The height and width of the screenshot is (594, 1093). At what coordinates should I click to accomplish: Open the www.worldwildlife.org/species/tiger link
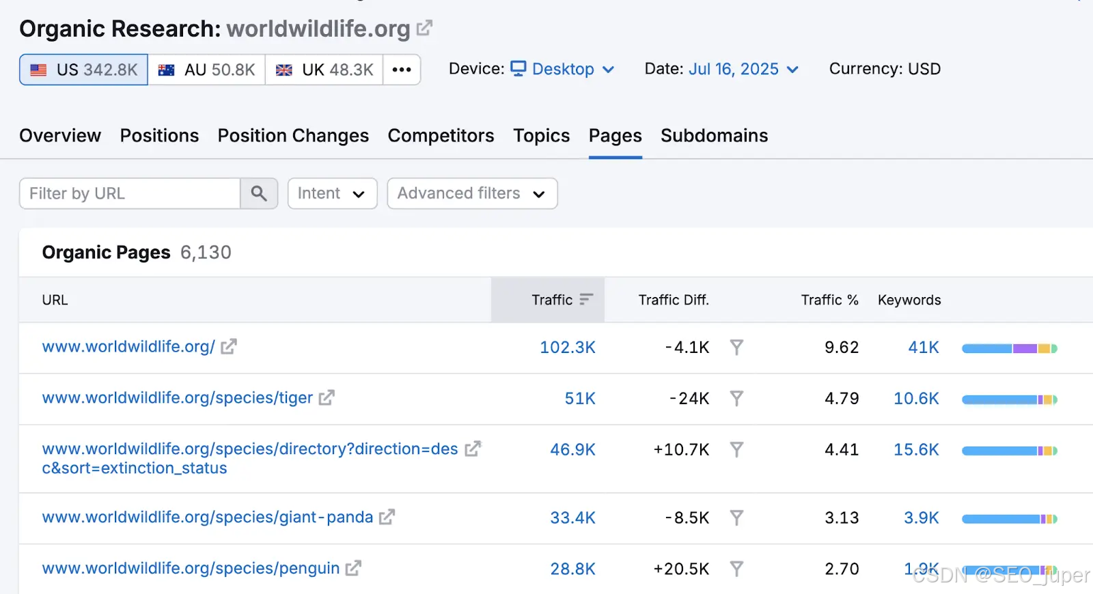pos(177,397)
